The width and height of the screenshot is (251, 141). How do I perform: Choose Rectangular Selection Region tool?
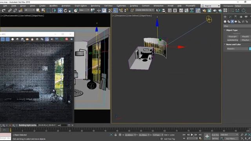[49, 11]
